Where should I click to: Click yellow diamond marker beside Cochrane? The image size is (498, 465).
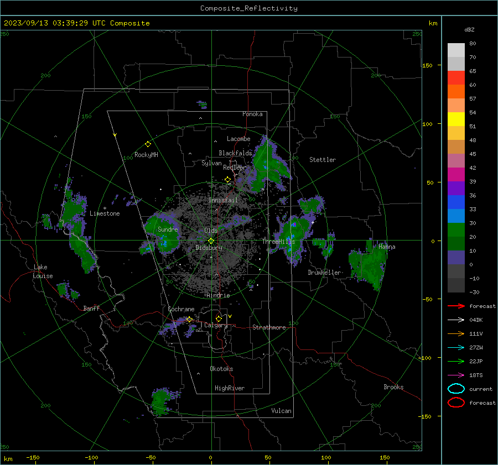point(189,319)
